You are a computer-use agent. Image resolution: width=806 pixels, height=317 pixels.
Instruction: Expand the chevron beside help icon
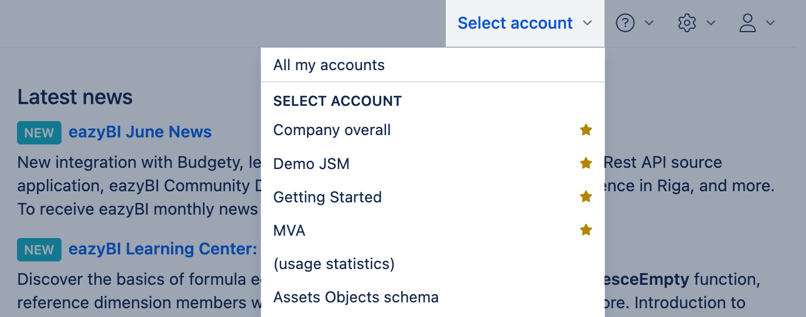pyautogui.click(x=649, y=23)
